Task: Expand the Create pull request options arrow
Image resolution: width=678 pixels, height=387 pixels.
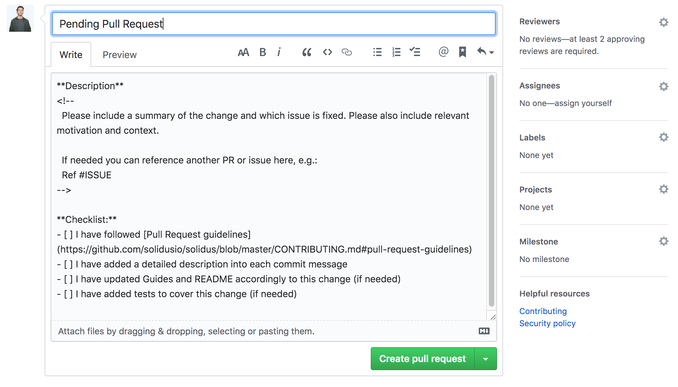Action: pyautogui.click(x=486, y=359)
